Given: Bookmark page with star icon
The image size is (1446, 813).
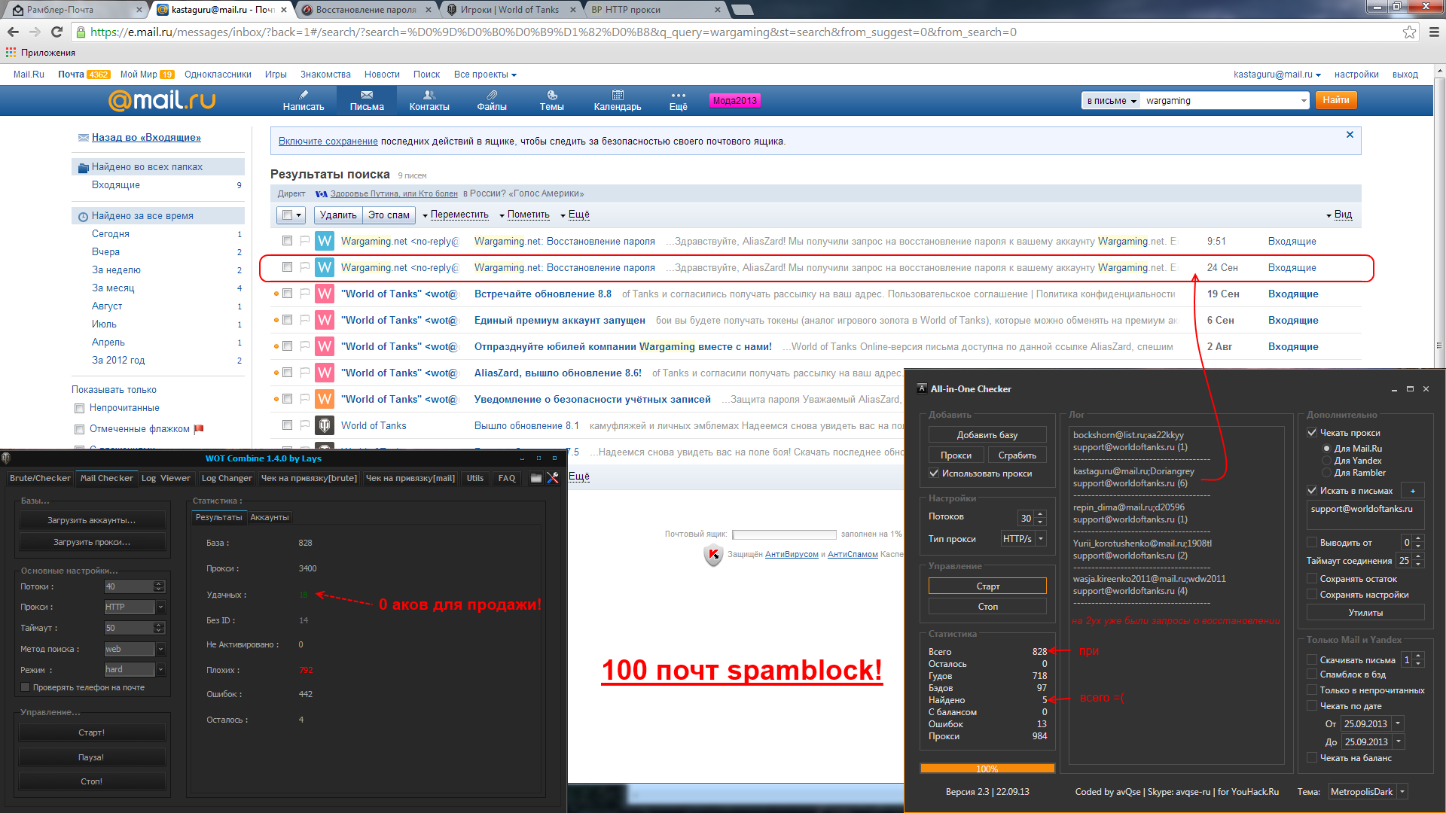Looking at the screenshot, I should coord(1409,32).
